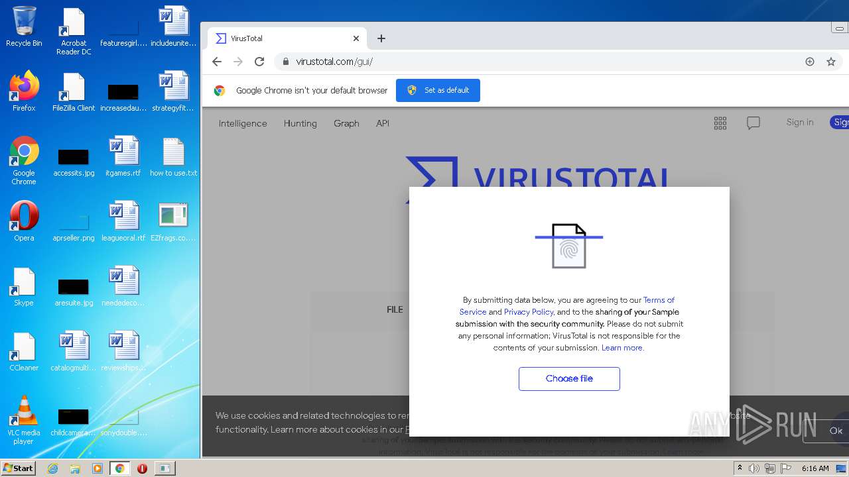Screen dimensions: 849x477
Task: Open the Intelligence menu item
Action: click(x=243, y=123)
